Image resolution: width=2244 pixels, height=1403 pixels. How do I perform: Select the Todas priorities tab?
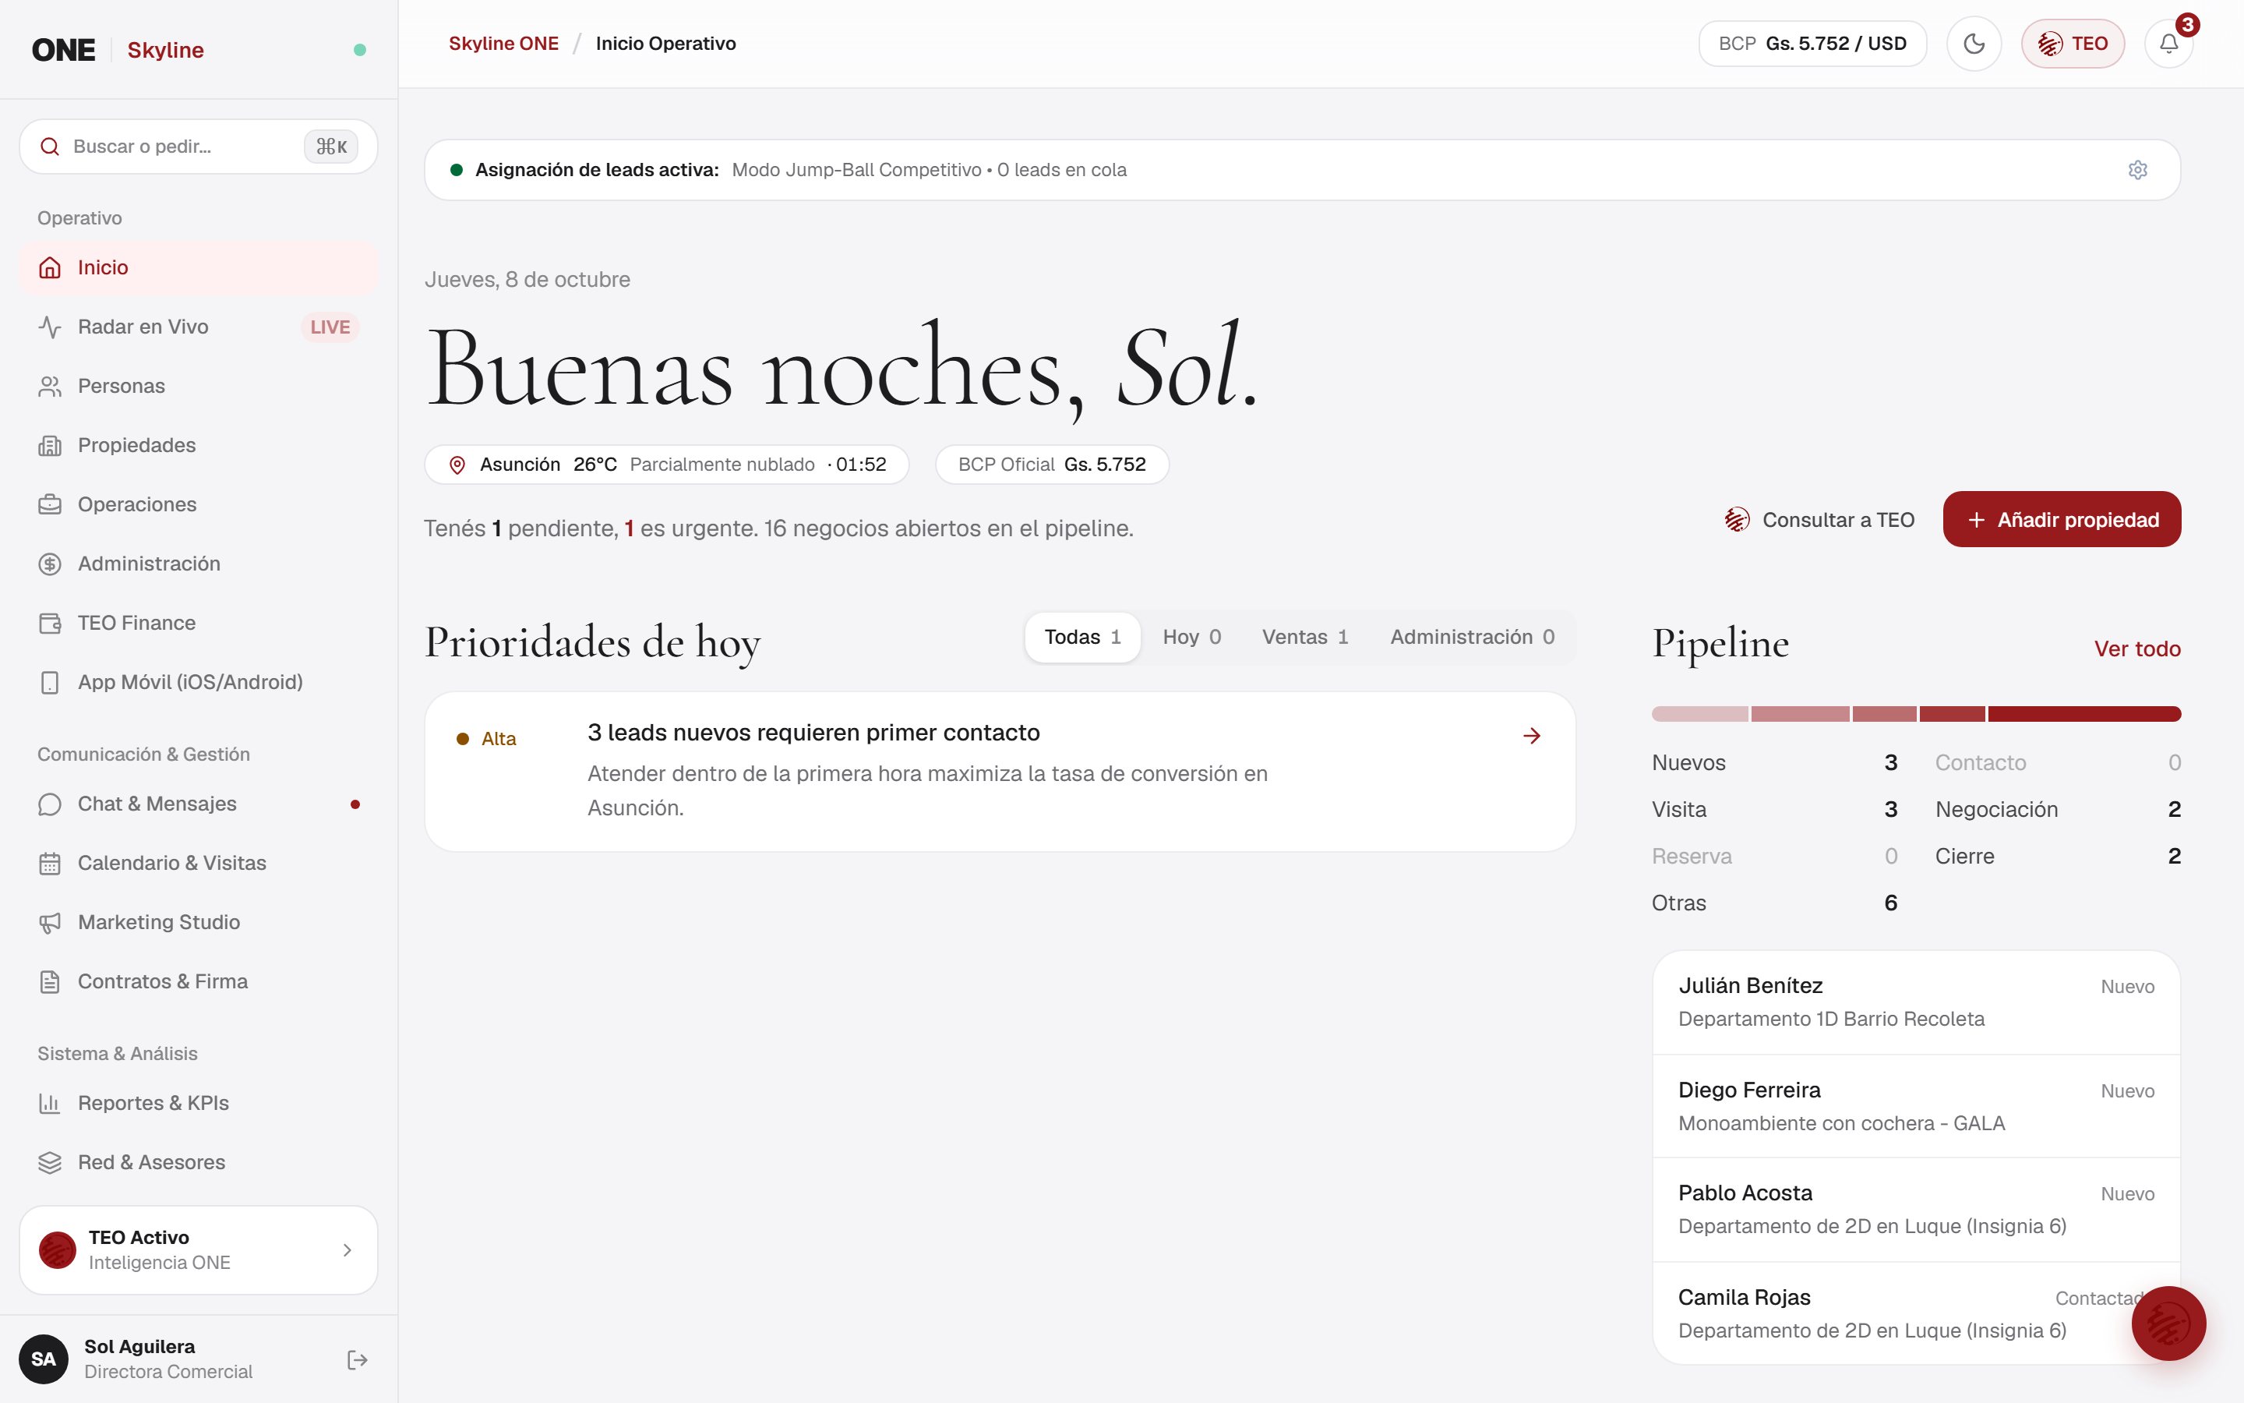click(1082, 638)
